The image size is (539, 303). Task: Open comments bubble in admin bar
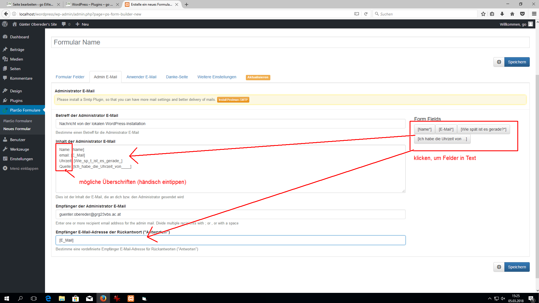coord(66,24)
